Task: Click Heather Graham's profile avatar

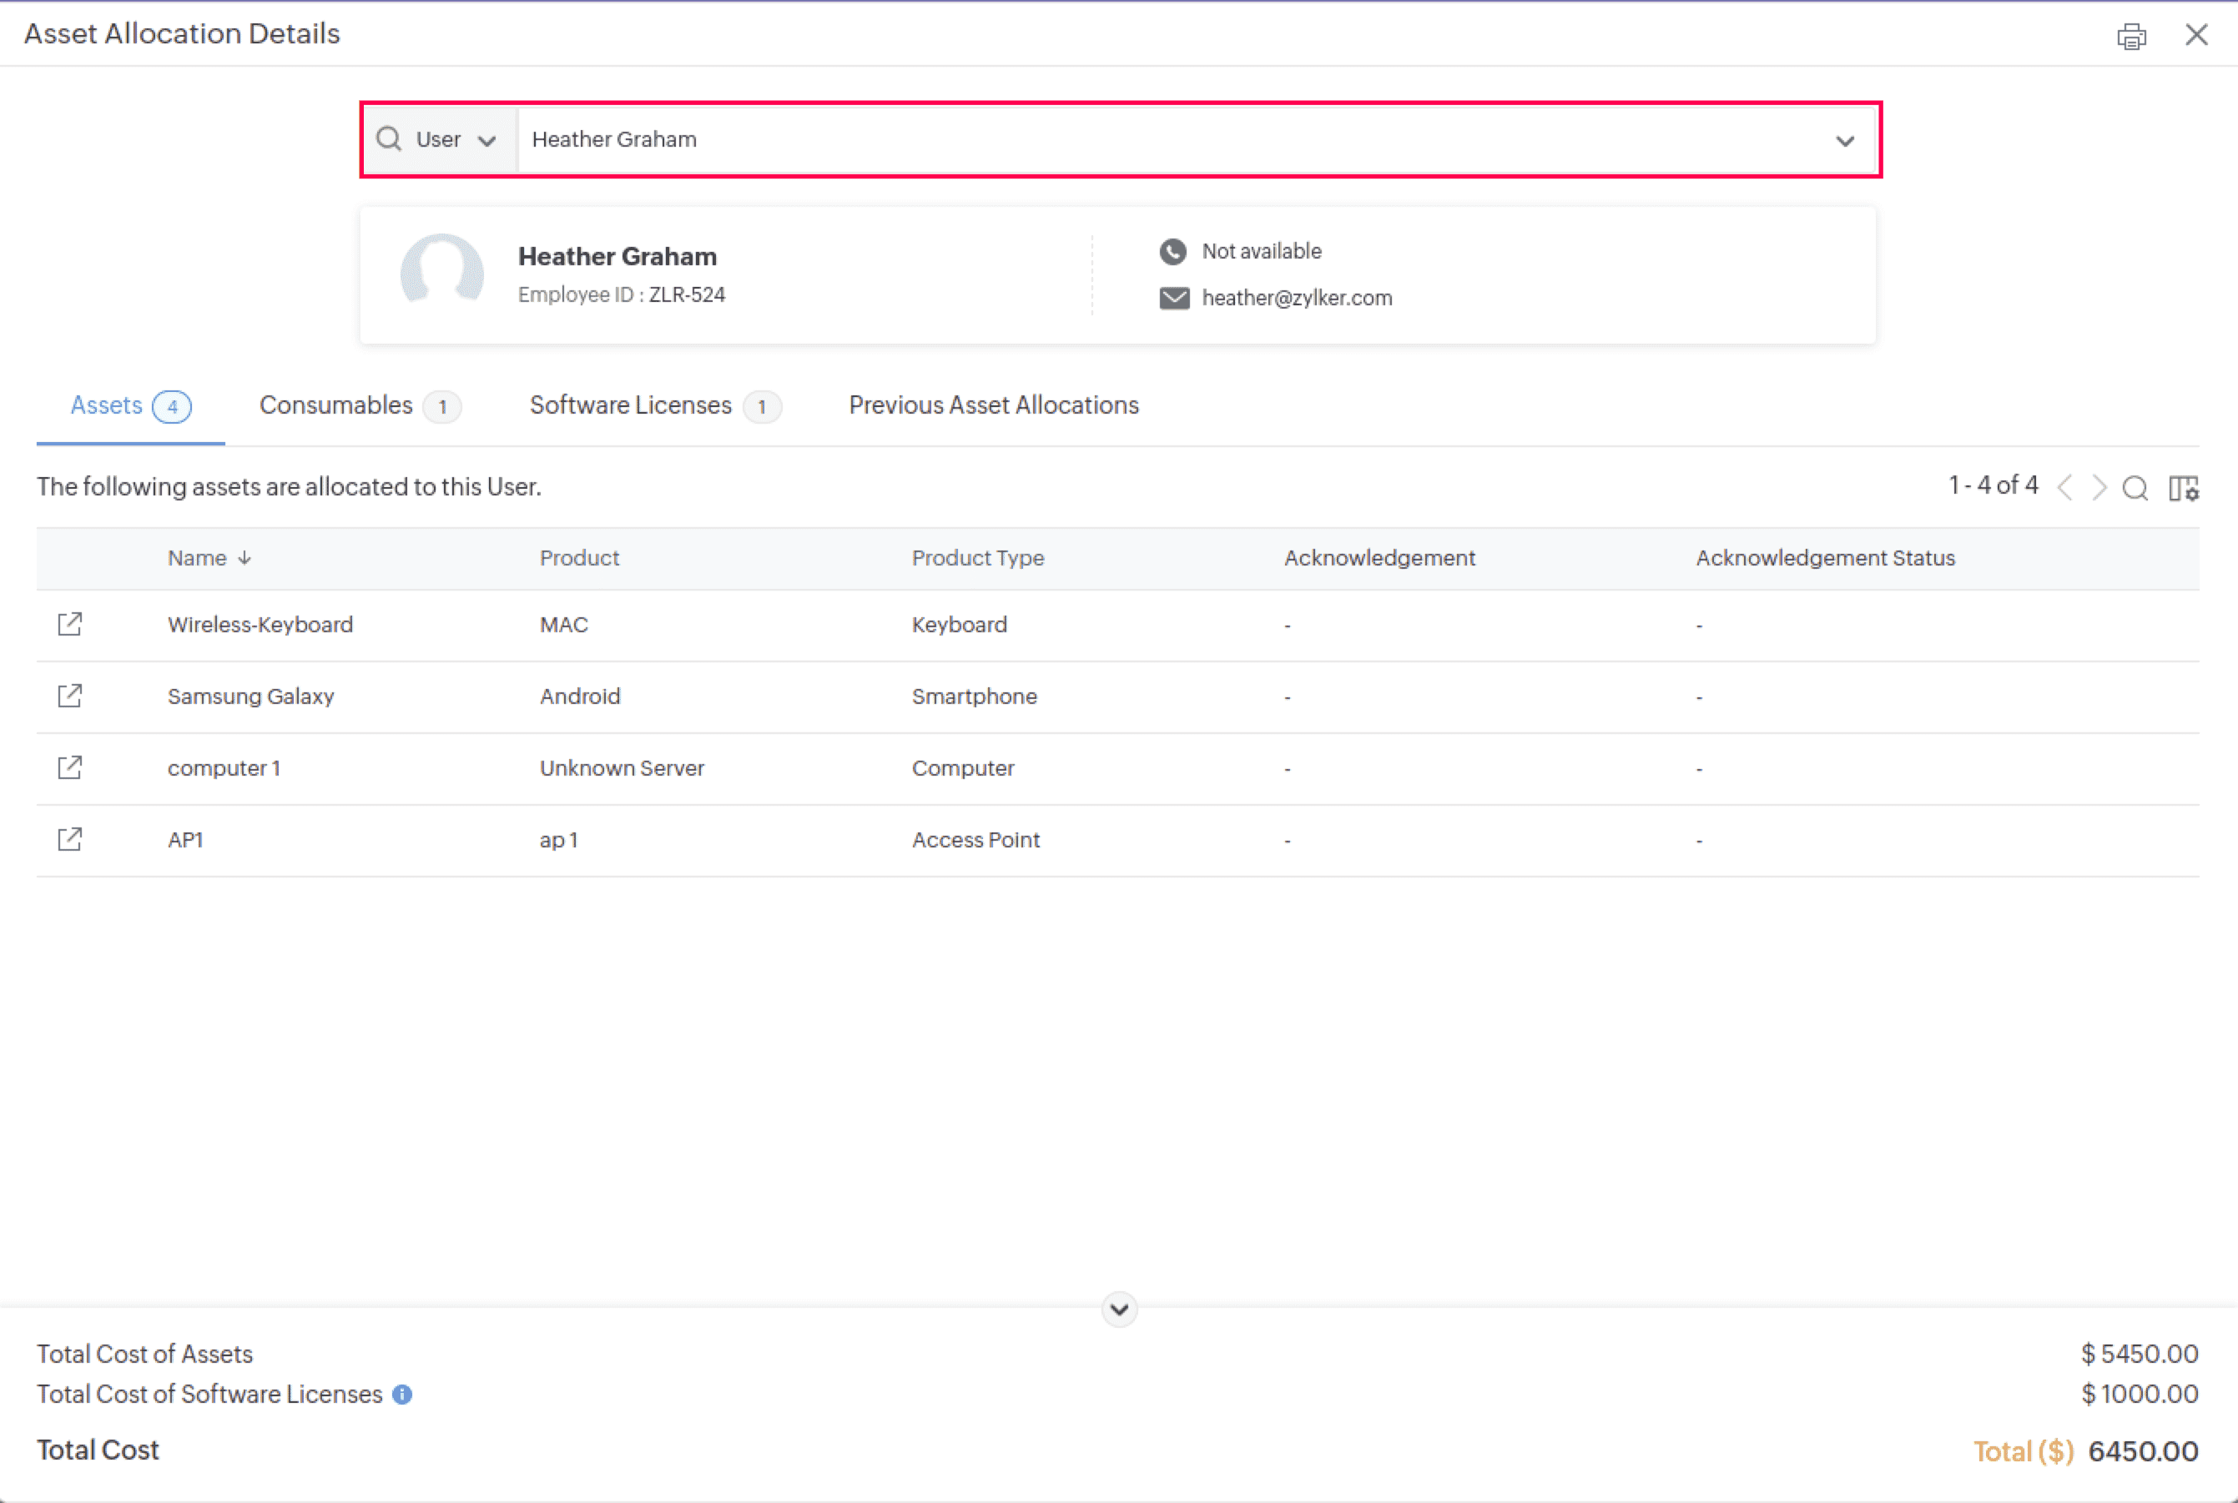Action: pyautogui.click(x=442, y=272)
